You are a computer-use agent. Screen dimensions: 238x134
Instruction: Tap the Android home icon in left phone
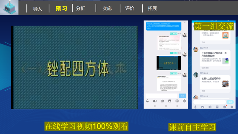pyautogui.click(x=166, y=106)
